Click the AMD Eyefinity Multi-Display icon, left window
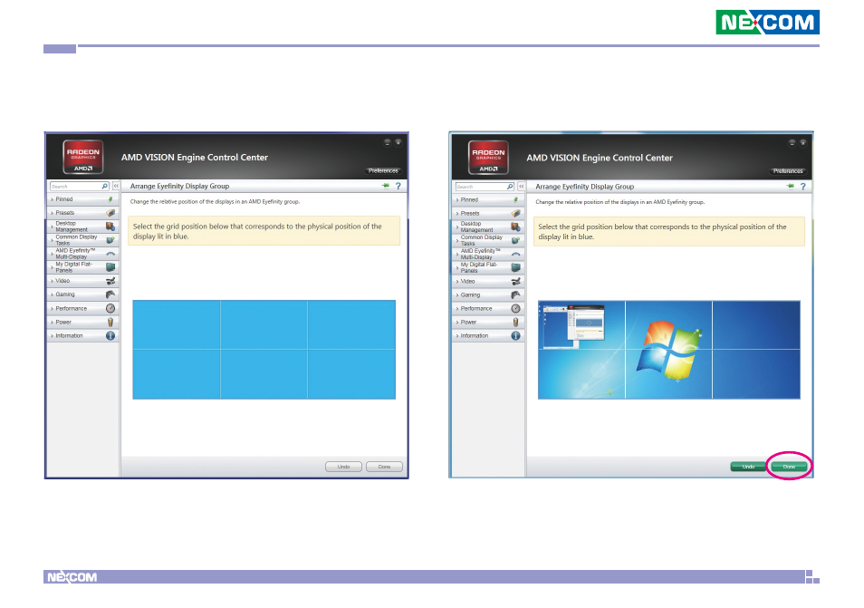 110,254
